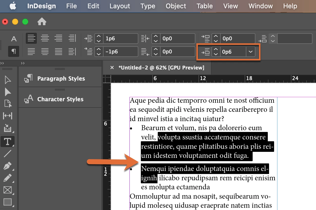
Task: Apply Justify with last line aligned center
Action: [x=45, y=51]
